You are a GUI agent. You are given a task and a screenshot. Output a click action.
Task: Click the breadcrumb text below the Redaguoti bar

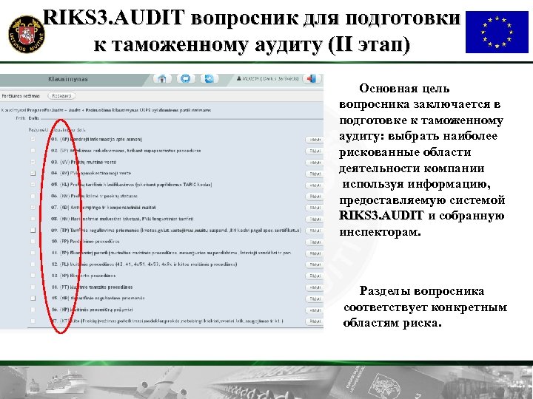click(x=106, y=110)
